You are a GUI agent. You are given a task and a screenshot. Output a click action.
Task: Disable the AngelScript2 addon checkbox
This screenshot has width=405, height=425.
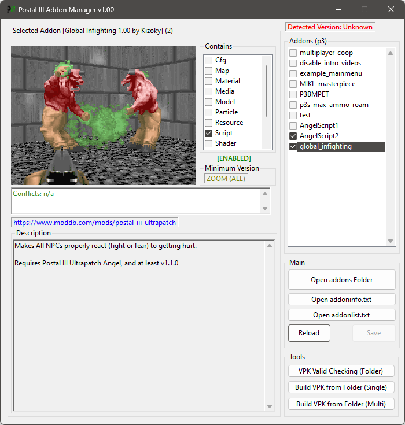[293, 136]
